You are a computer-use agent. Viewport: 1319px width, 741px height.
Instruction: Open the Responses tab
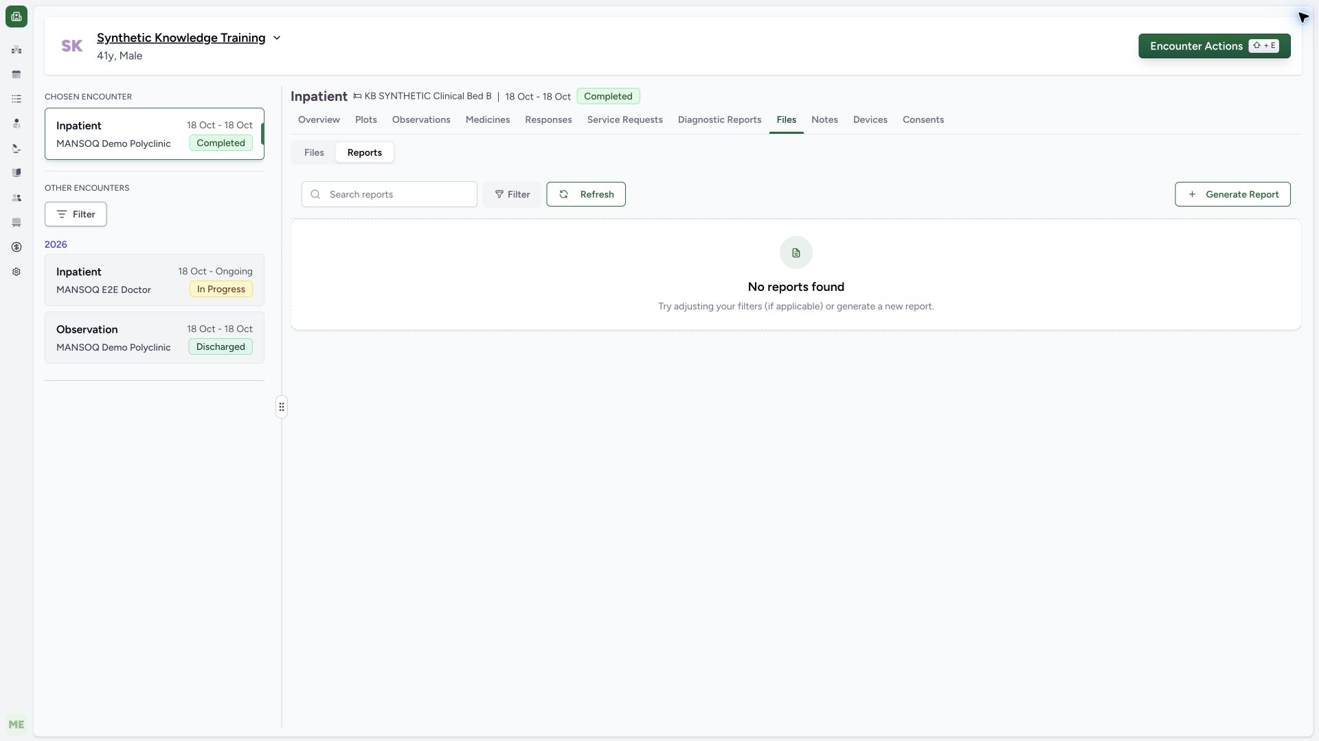[548, 119]
